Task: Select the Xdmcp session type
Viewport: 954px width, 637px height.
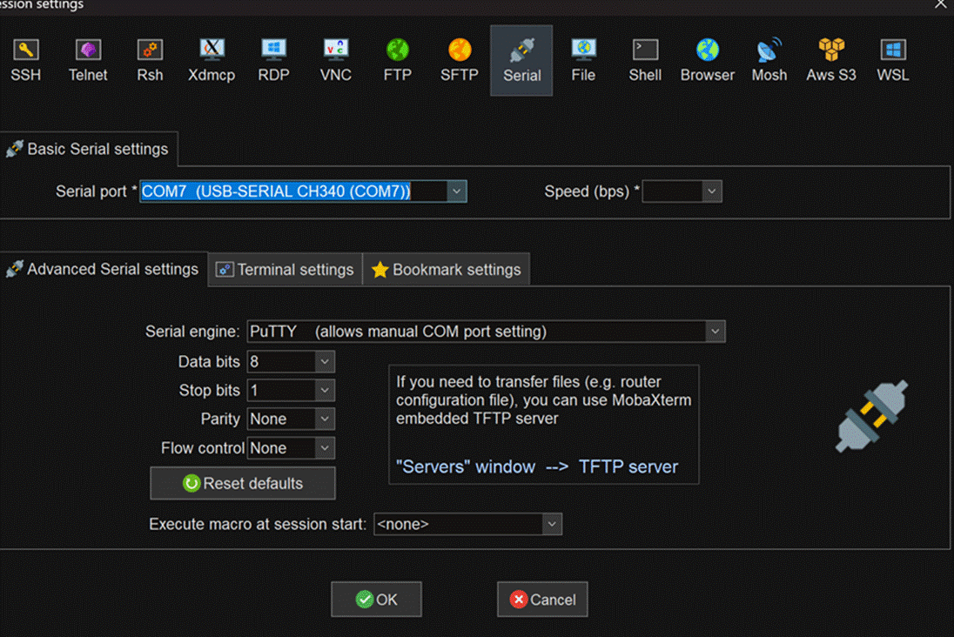Action: [x=212, y=60]
